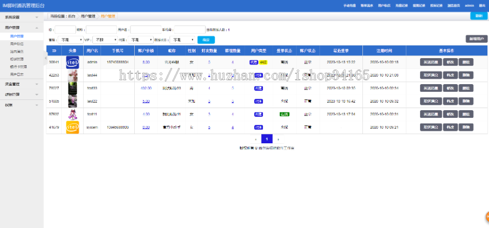Screen dimensions: 489x228
Task: Expand the 资金管理 sidebar section
Action: point(21,84)
